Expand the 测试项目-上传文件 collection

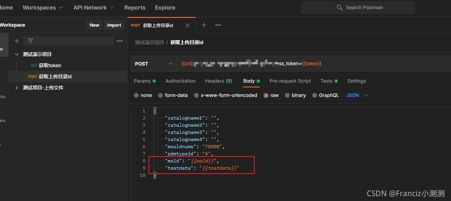click(17, 88)
